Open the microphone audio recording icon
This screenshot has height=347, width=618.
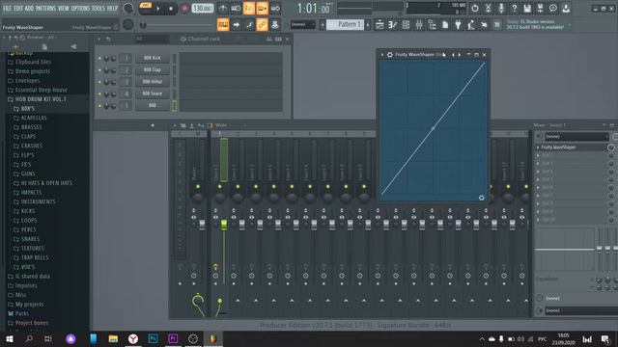pos(501,8)
